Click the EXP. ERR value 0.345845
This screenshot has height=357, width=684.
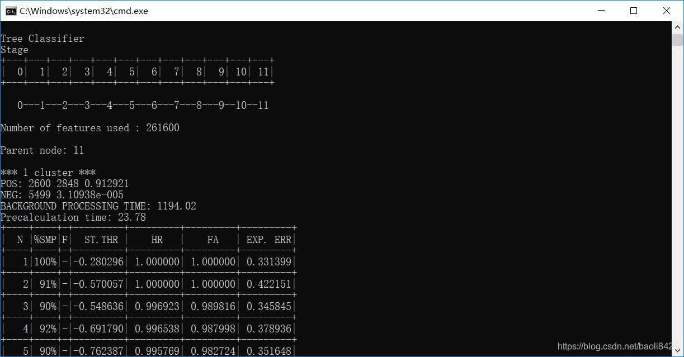pos(269,307)
